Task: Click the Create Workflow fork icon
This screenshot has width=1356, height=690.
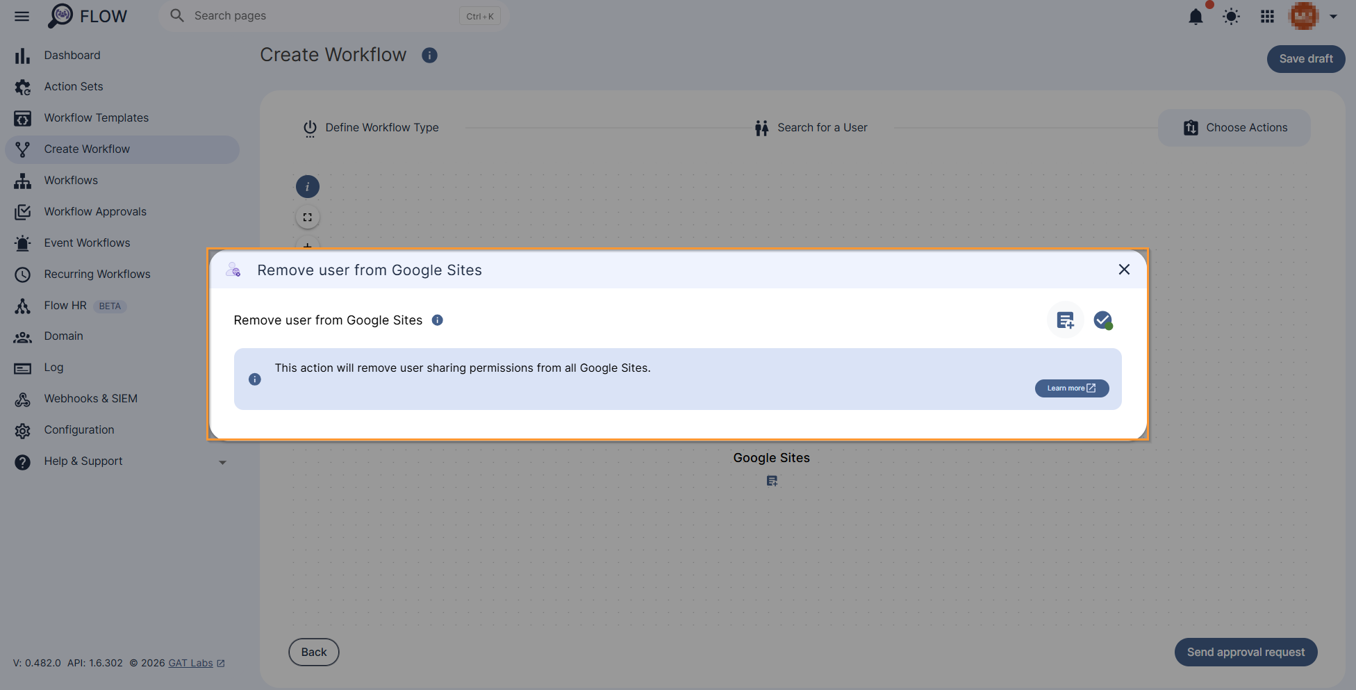Action: tap(22, 149)
